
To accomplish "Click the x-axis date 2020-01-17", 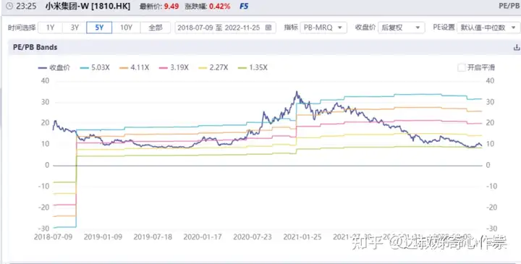I will point(203,237).
